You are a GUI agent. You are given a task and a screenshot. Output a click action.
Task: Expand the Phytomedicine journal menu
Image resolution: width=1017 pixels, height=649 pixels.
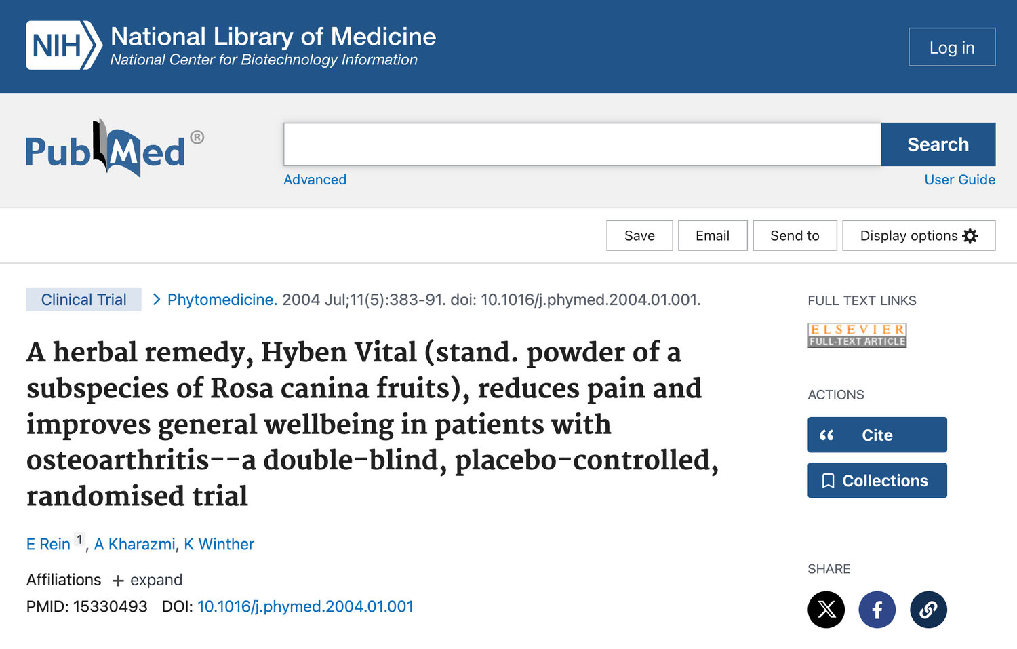pyautogui.click(x=222, y=300)
